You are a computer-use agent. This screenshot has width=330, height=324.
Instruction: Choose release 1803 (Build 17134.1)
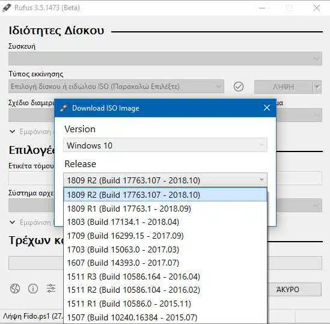[x=165, y=222]
